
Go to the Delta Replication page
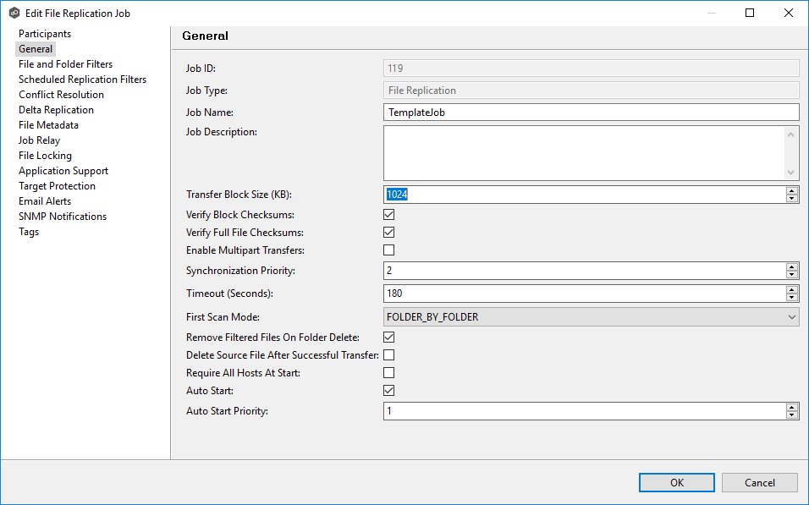pyautogui.click(x=56, y=110)
